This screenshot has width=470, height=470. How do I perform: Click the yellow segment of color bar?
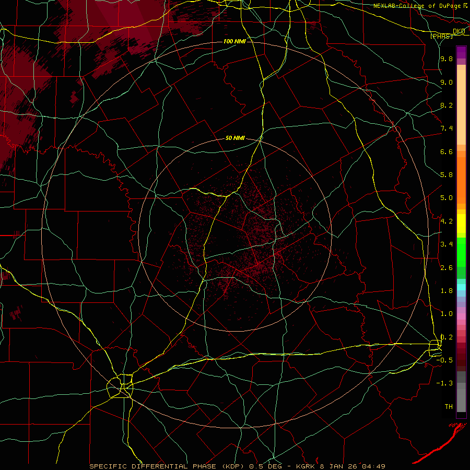click(x=461, y=224)
